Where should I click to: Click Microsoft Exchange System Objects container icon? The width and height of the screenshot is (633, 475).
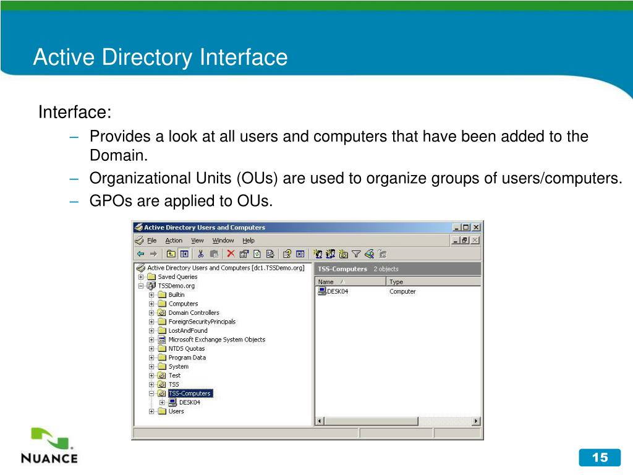162,340
